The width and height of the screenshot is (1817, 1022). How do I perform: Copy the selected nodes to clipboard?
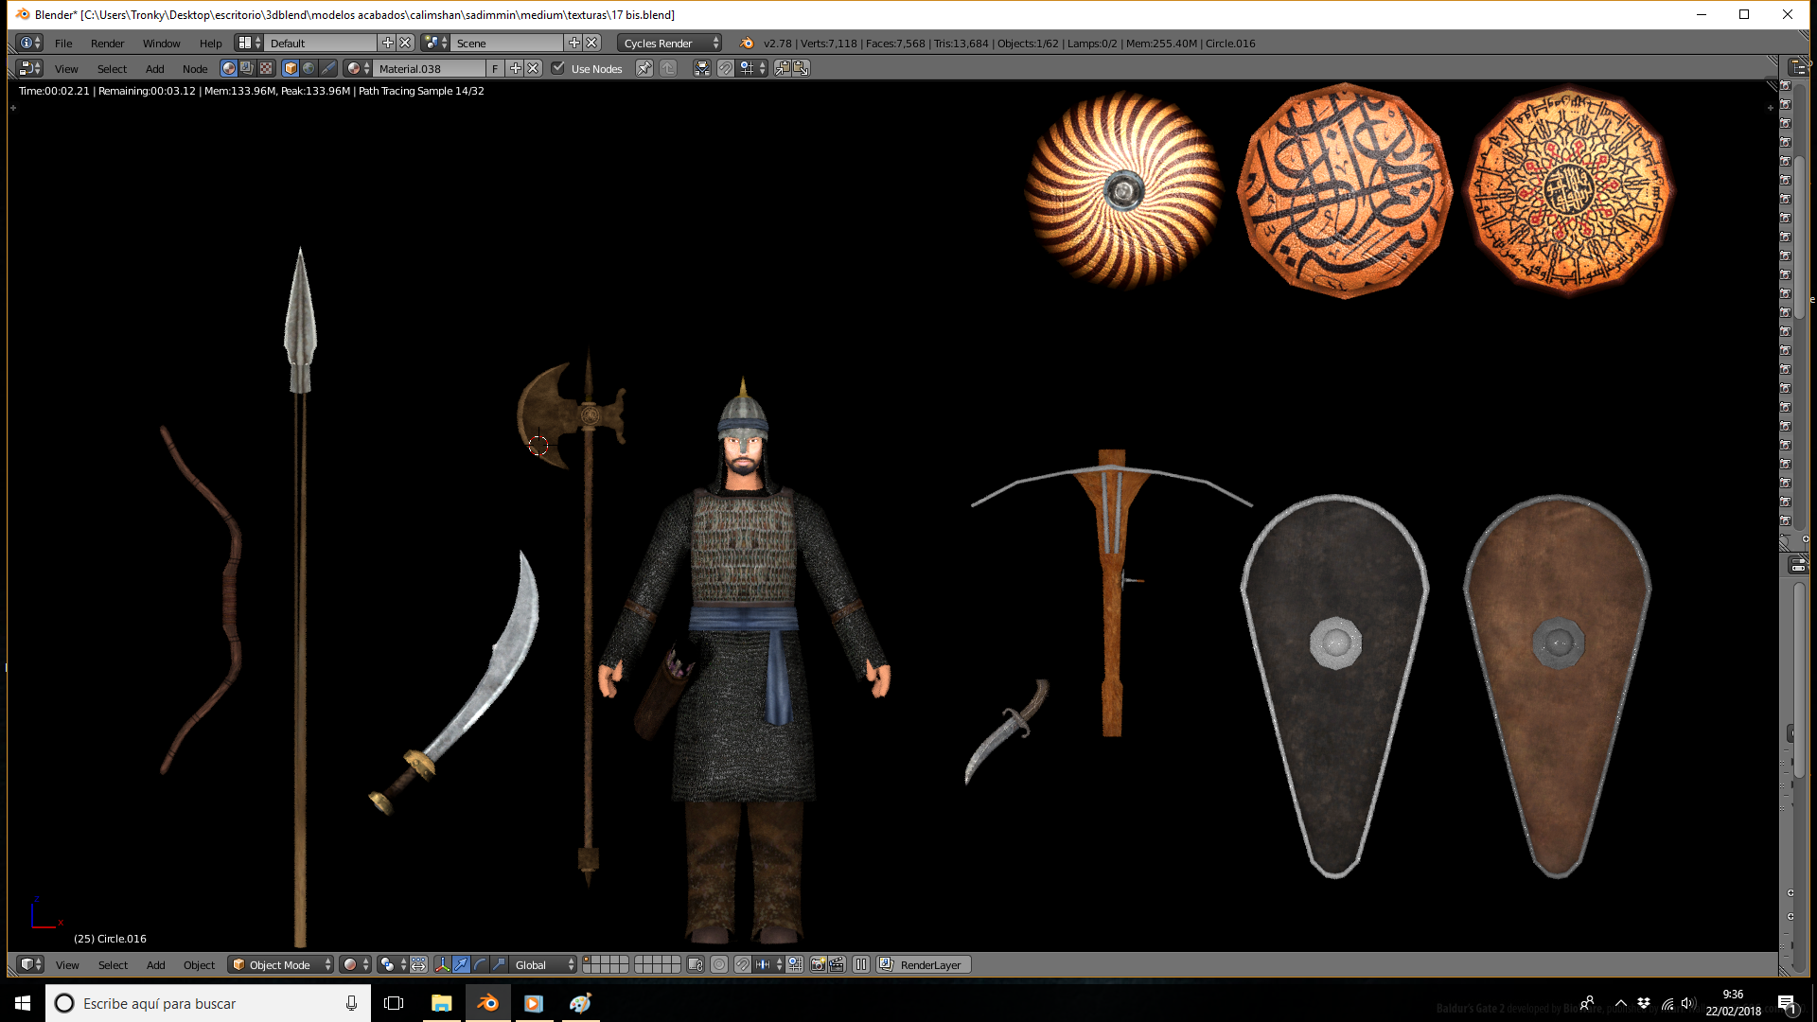tap(783, 68)
